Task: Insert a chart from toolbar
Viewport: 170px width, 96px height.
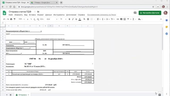Action: click(125, 19)
